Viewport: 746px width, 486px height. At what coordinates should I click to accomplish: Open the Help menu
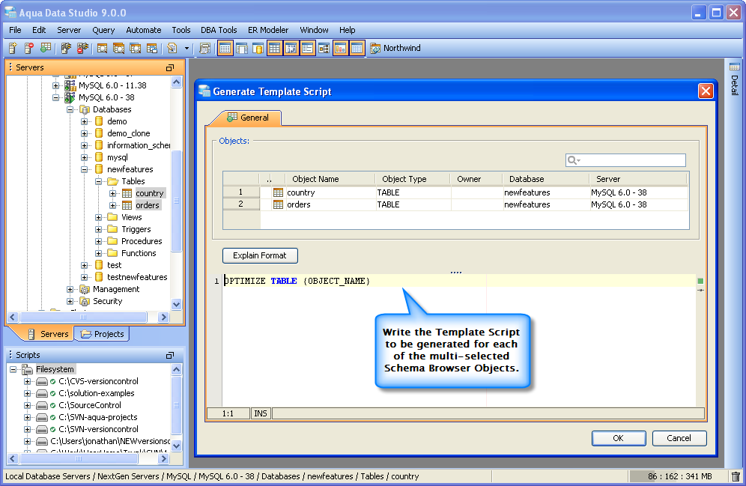[x=348, y=30]
